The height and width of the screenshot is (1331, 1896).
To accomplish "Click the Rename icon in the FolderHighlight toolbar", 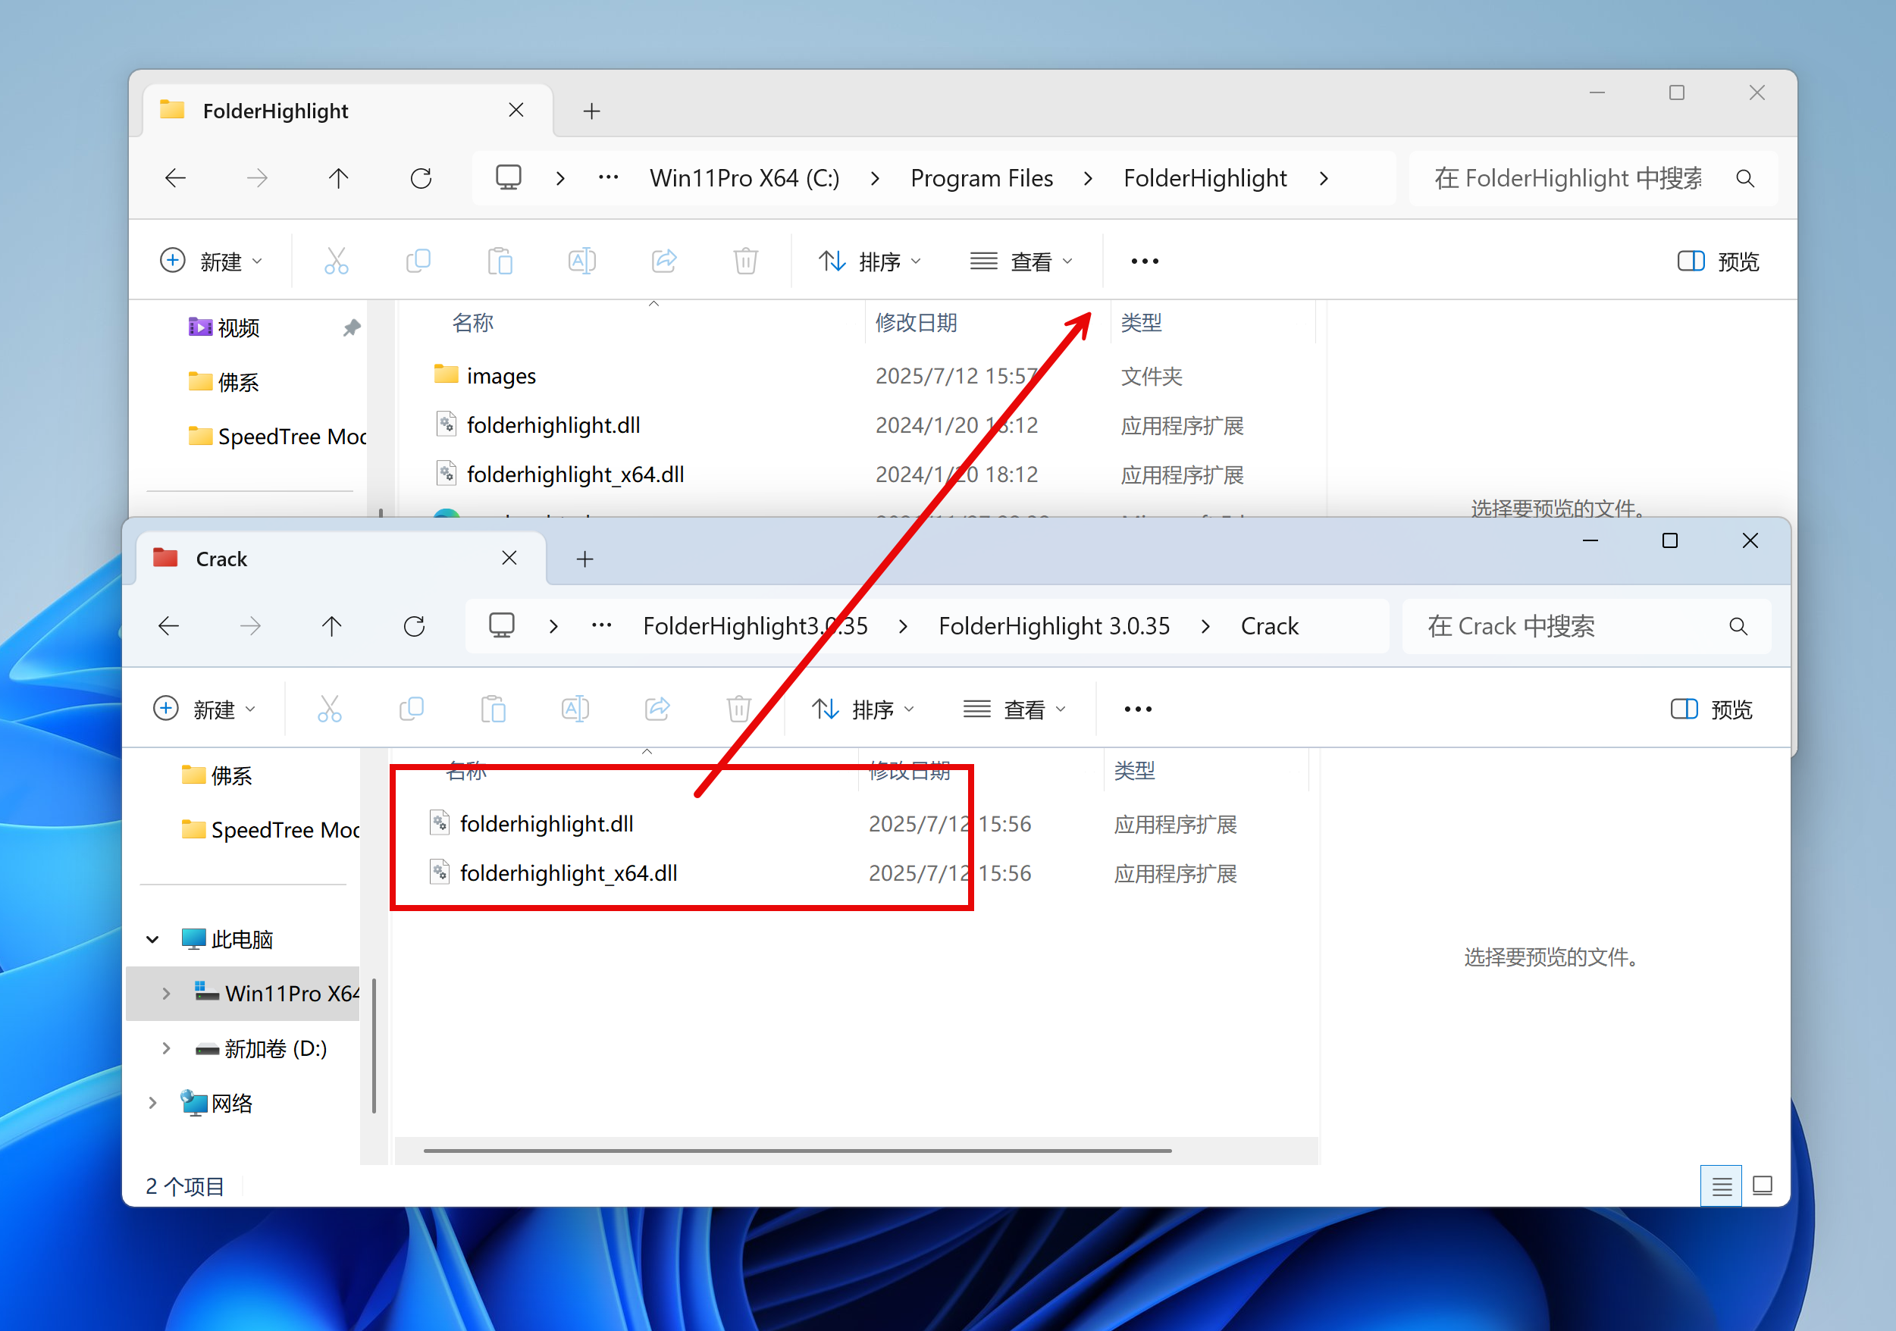I will pyautogui.click(x=581, y=261).
